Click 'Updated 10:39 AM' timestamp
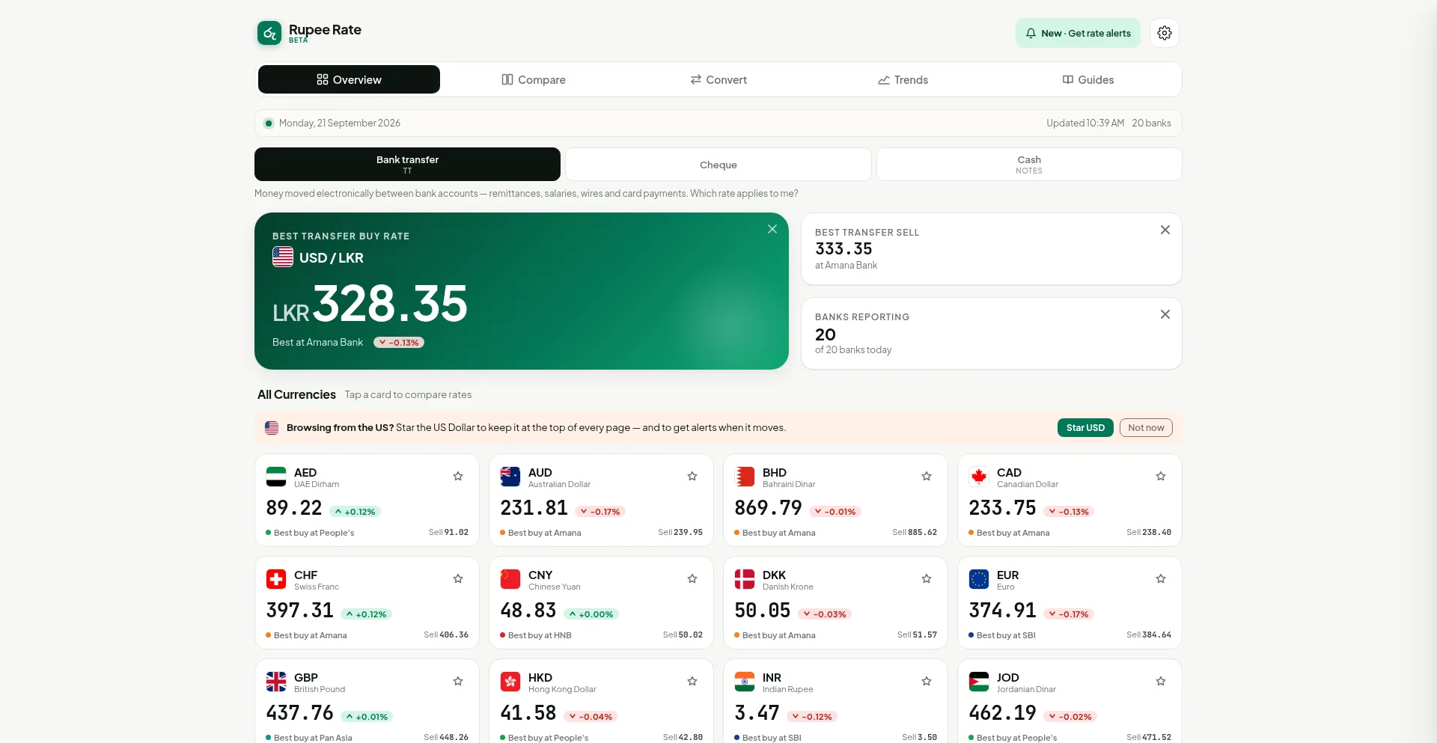 (1085, 123)
